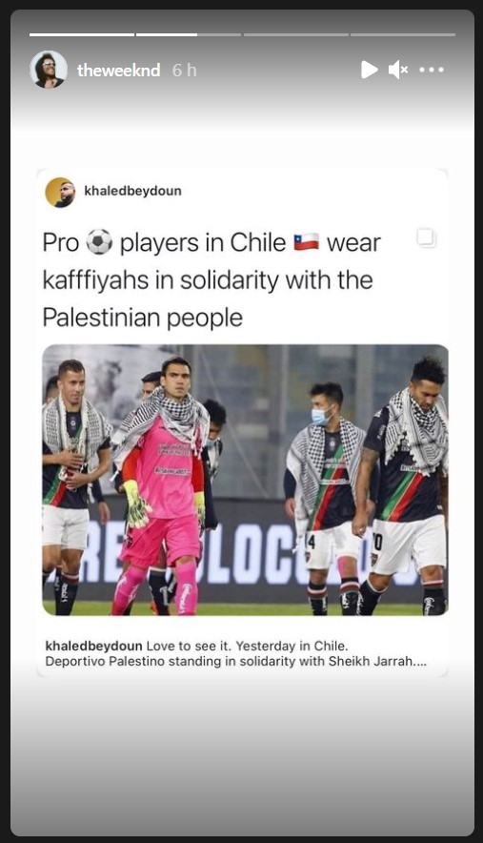Image resolution: width=483 pixels, height=843 pixels.
Task: Click the headline text "Palestinian people"
Action: (142, 318)
